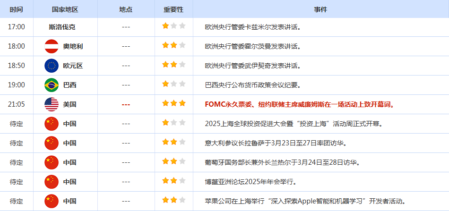This screenshot has width=449, height=211.
Task: Click the star rating in the 18:50 欧元区 row
Action: (173, 65)
